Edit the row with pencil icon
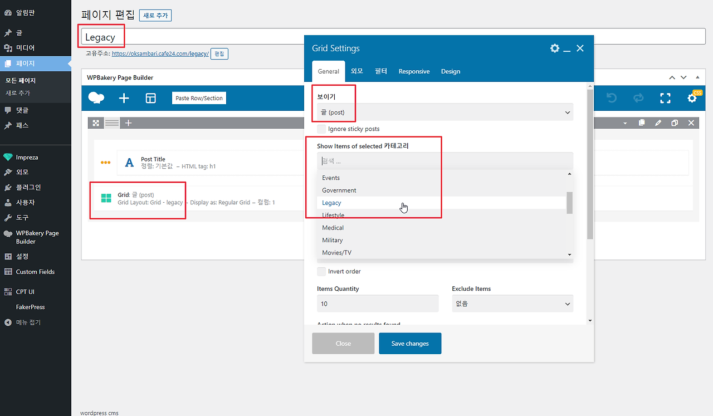This screenshot has height=416, width=713. tap(658, 123)
